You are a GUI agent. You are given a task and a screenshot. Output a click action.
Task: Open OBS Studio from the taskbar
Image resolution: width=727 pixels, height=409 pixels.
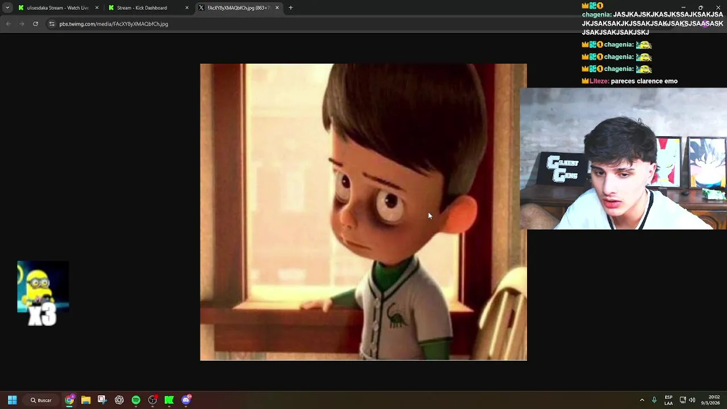pos(152,400)
